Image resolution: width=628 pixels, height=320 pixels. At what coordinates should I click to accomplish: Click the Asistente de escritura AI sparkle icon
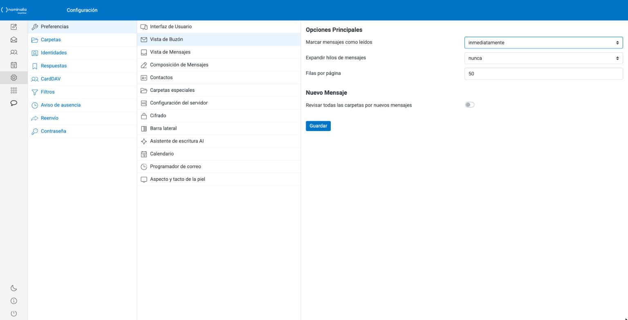coord(144,141)
